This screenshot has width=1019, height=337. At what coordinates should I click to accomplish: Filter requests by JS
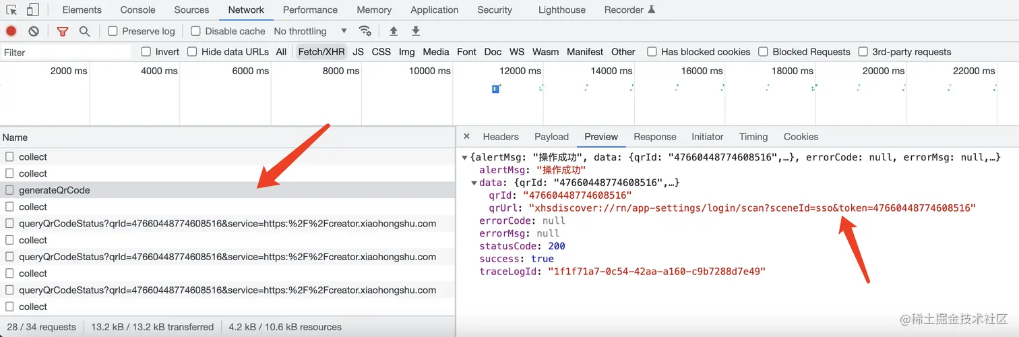[x=358, y=52]
